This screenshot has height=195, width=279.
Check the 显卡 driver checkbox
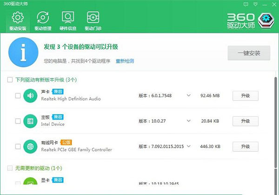(18, 183)
